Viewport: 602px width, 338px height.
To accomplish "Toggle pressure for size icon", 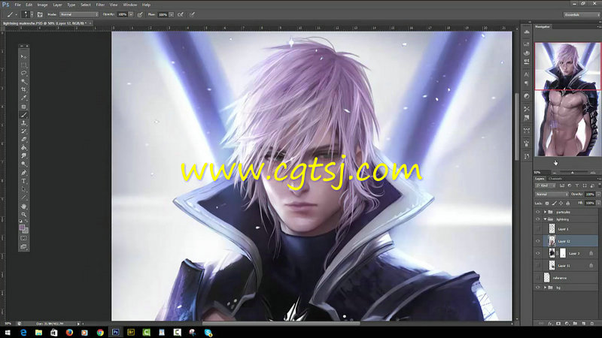I will tap(192, 14).
